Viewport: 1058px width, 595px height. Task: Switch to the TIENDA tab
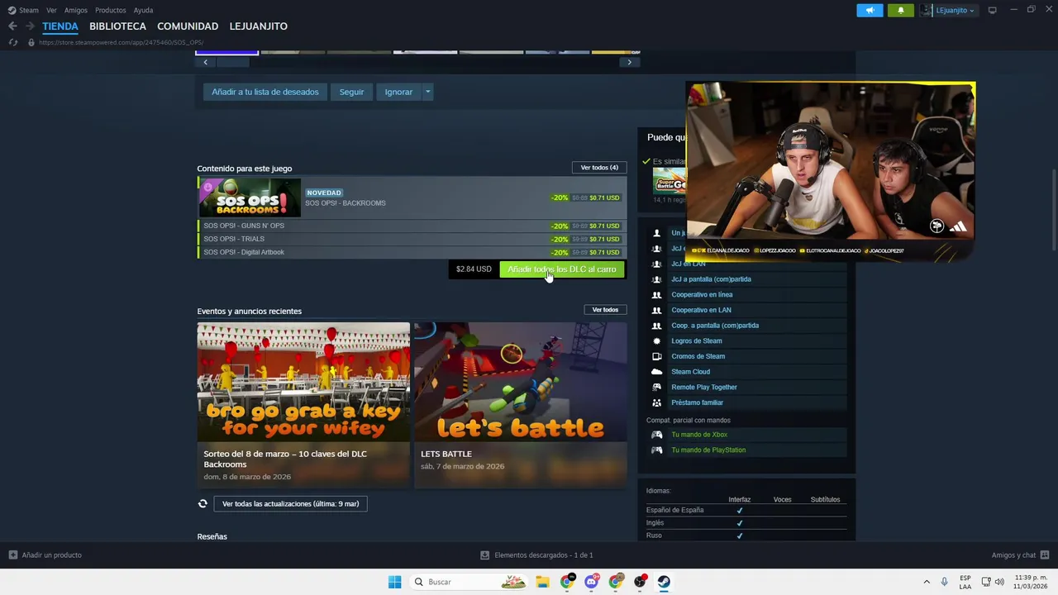click(60, 26)
